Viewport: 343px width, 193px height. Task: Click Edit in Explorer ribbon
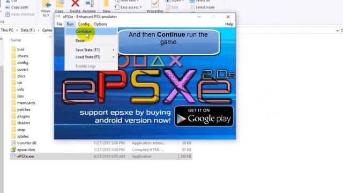(172, 7)
